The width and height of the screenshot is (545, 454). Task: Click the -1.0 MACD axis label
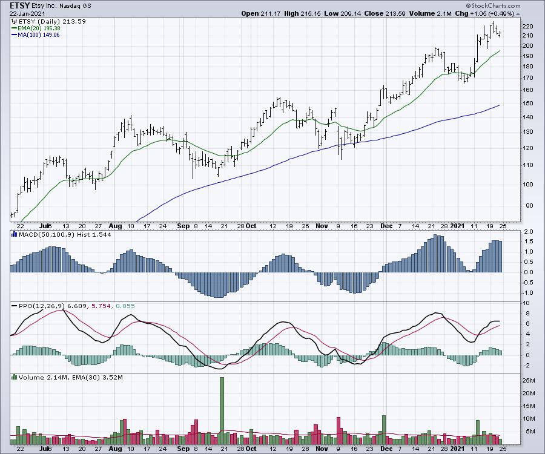click(x=527, y=292)
